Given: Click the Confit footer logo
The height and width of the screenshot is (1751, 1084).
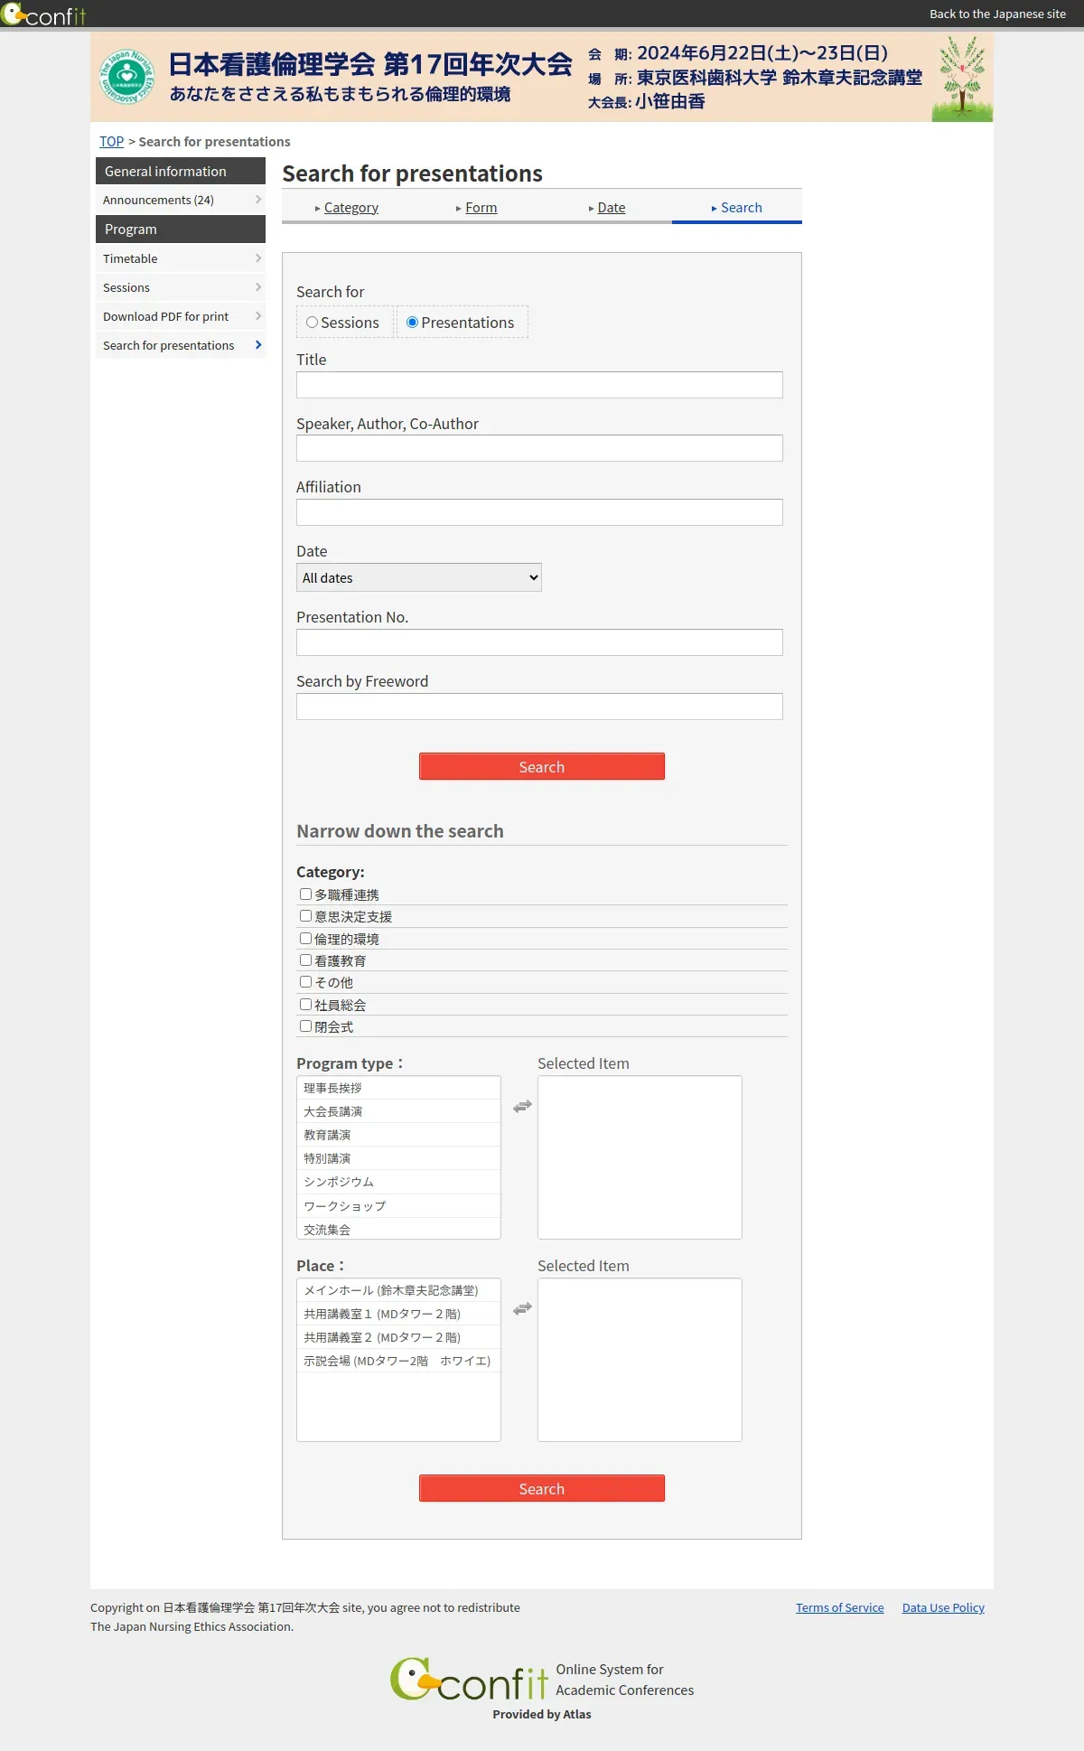Looking at the screenshot, I should tap(469, 1680).
